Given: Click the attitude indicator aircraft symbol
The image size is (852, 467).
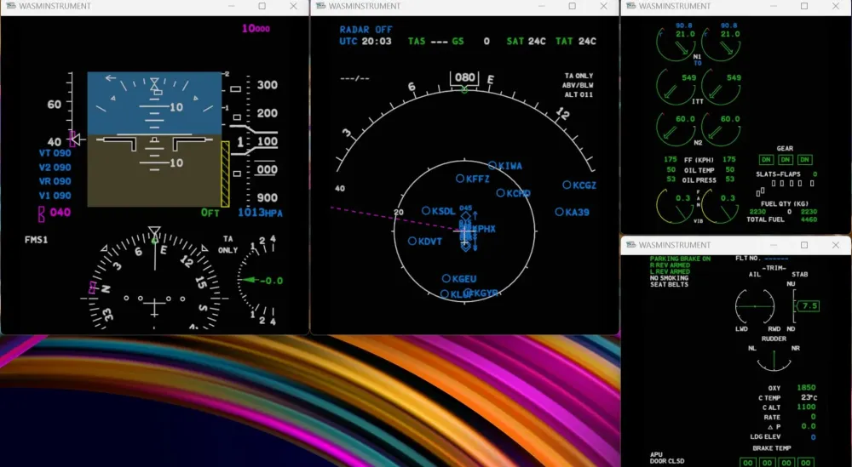Looking at the screenshot, I should click(x=154, y=143).
